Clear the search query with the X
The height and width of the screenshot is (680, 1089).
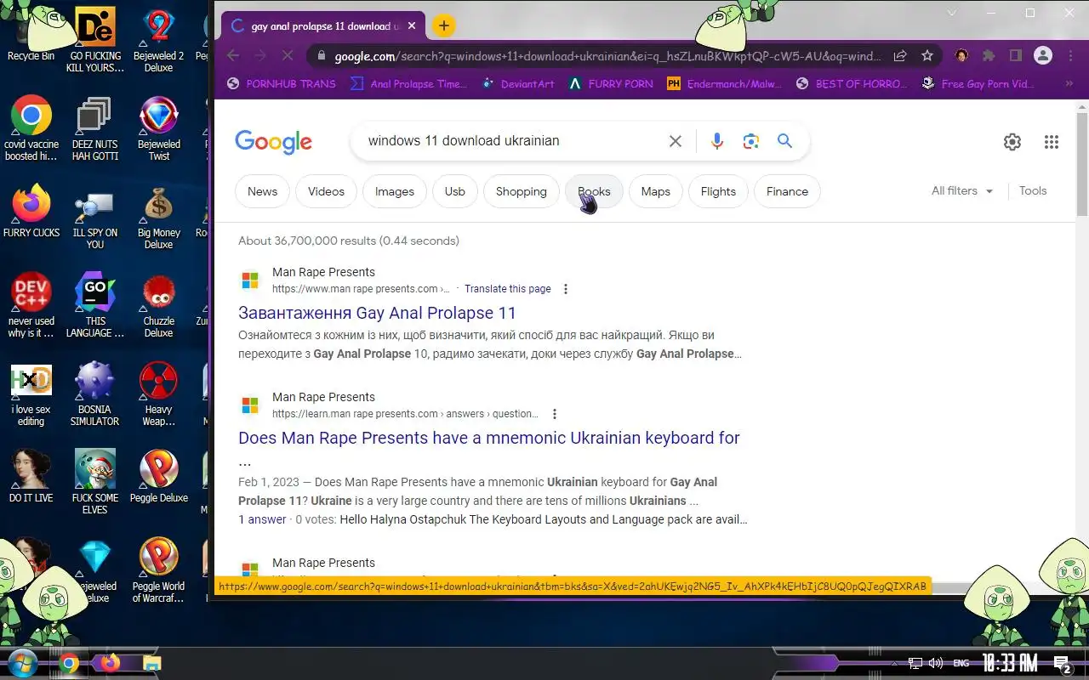676,141
